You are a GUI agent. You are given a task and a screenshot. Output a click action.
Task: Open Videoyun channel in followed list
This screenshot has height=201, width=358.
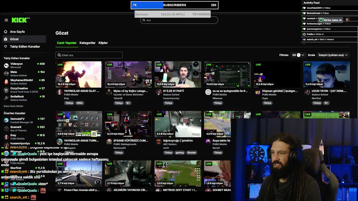pos(24,65)
